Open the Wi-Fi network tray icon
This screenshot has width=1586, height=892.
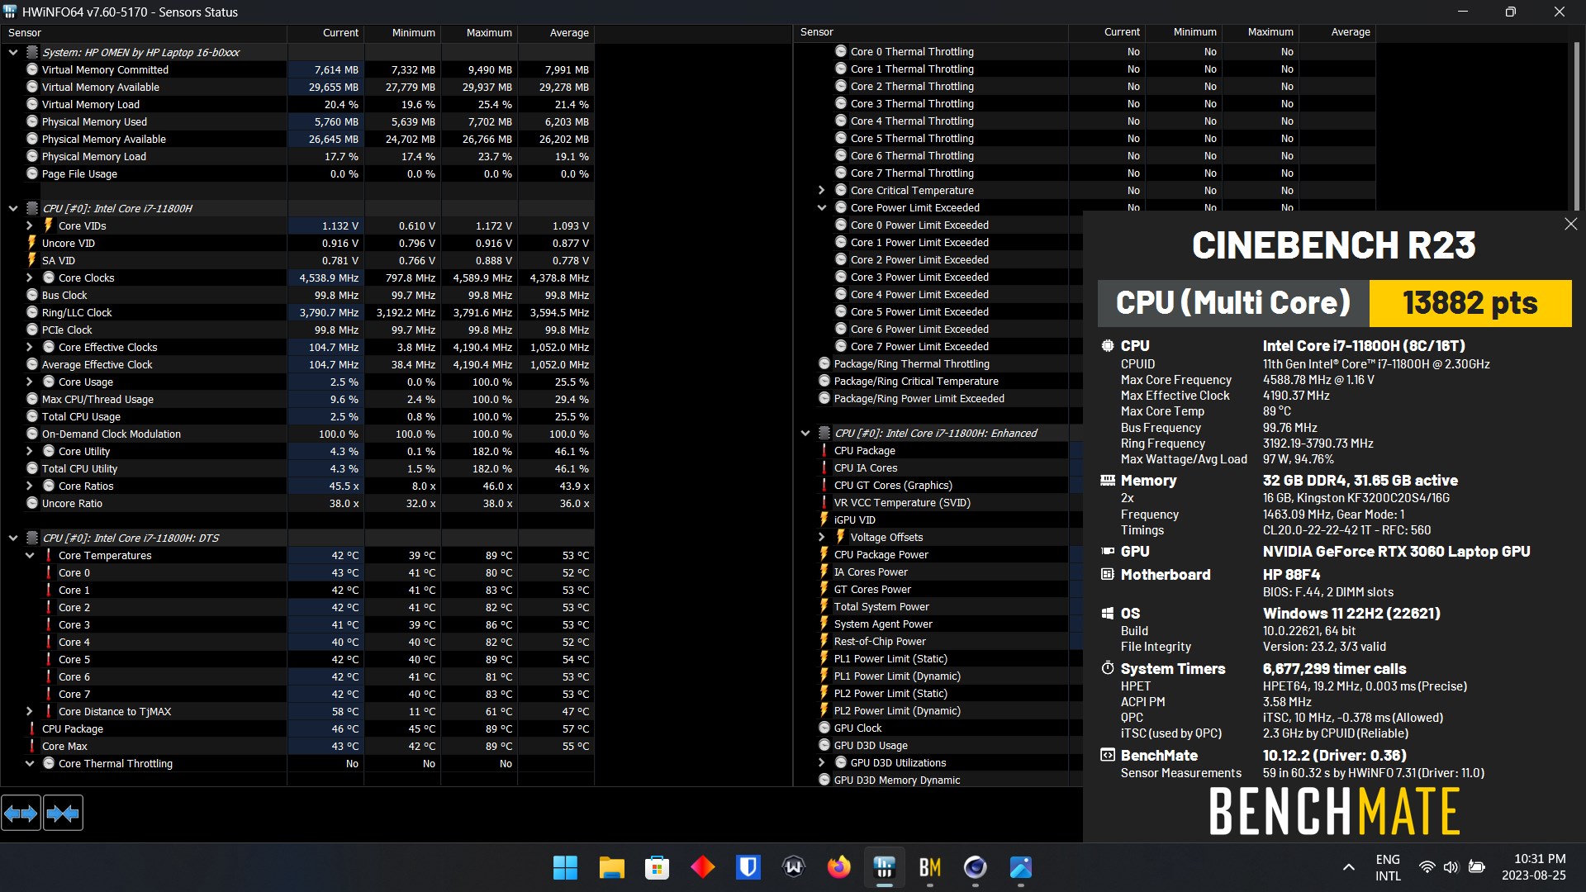[x=1427, y=867]
